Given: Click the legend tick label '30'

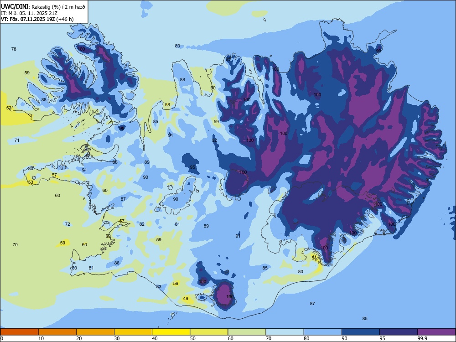Looking at the screenshot, I should (x=117, y=338).
